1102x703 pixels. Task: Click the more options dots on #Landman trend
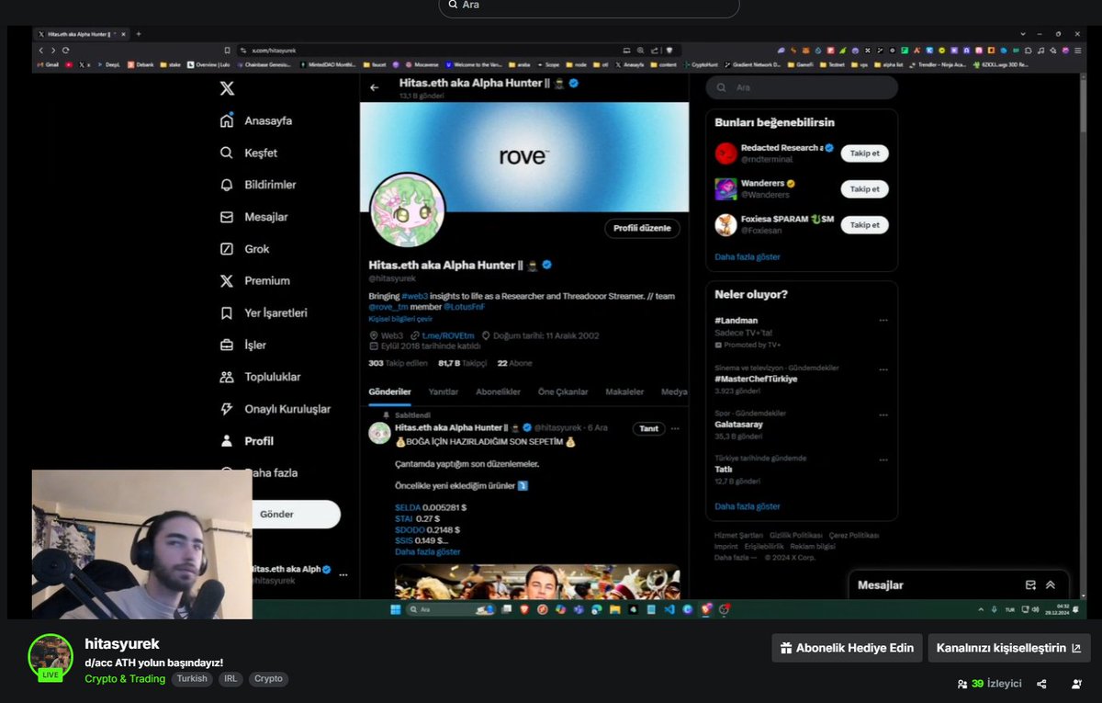click(883, 321)
